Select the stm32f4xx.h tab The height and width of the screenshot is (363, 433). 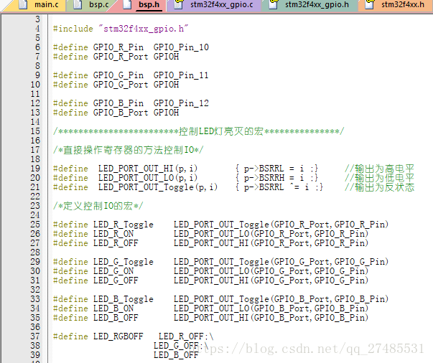(x=401, y=5)
